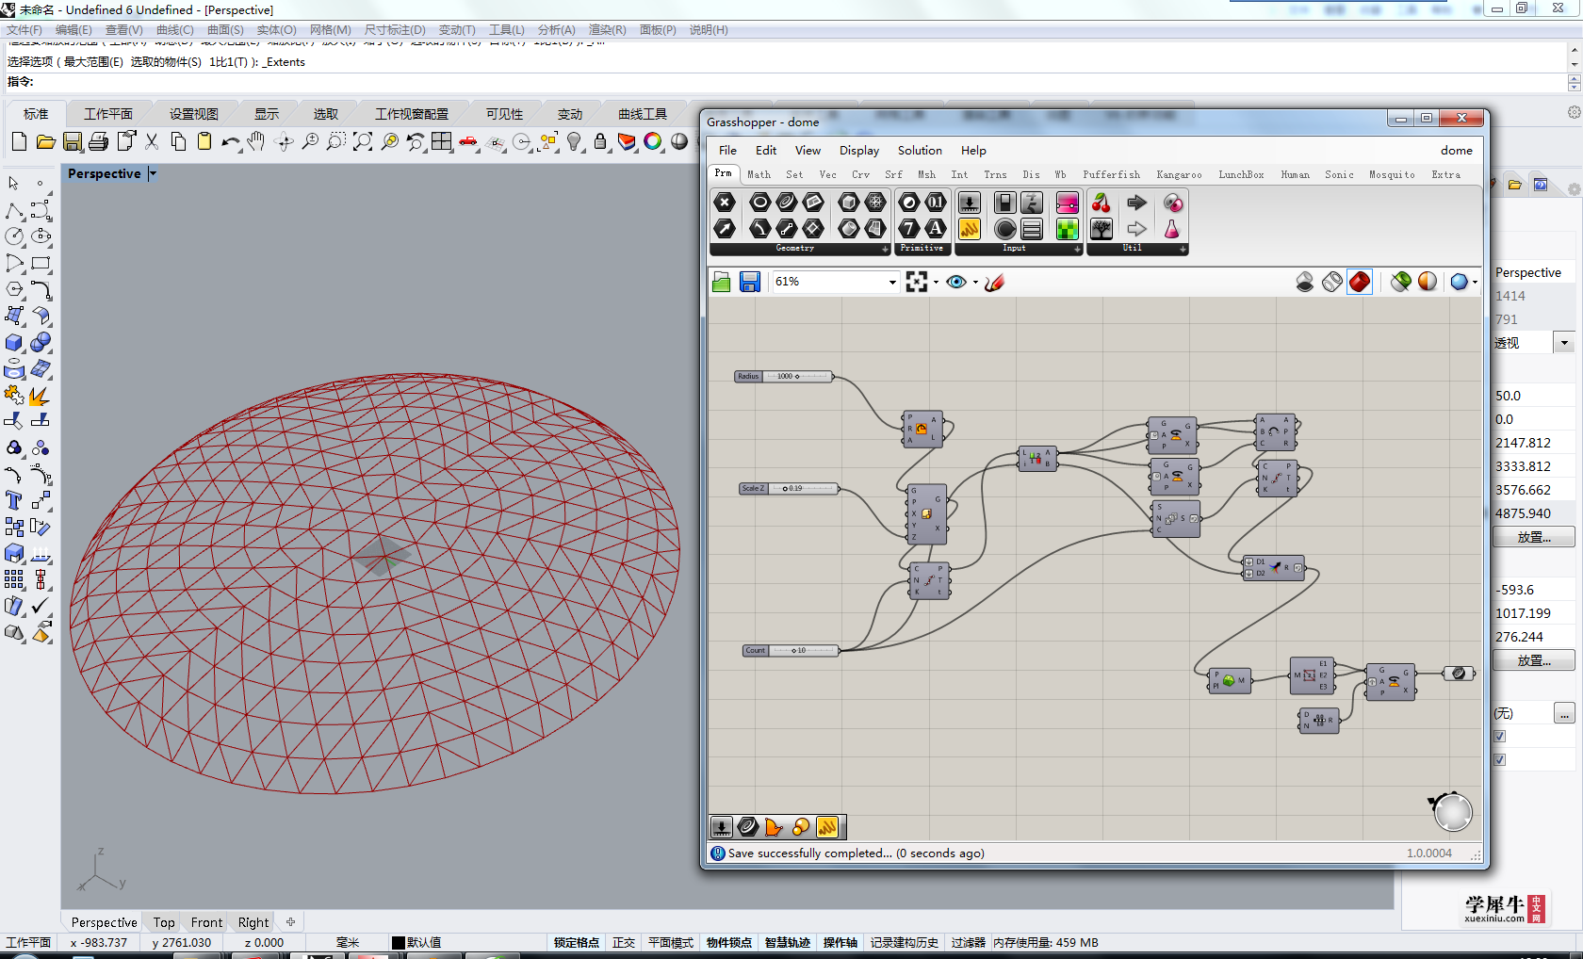The width and height of the screenshot is (1583, 959).
Task: Click the padlock Lock icon
Action: click(600, 142)
